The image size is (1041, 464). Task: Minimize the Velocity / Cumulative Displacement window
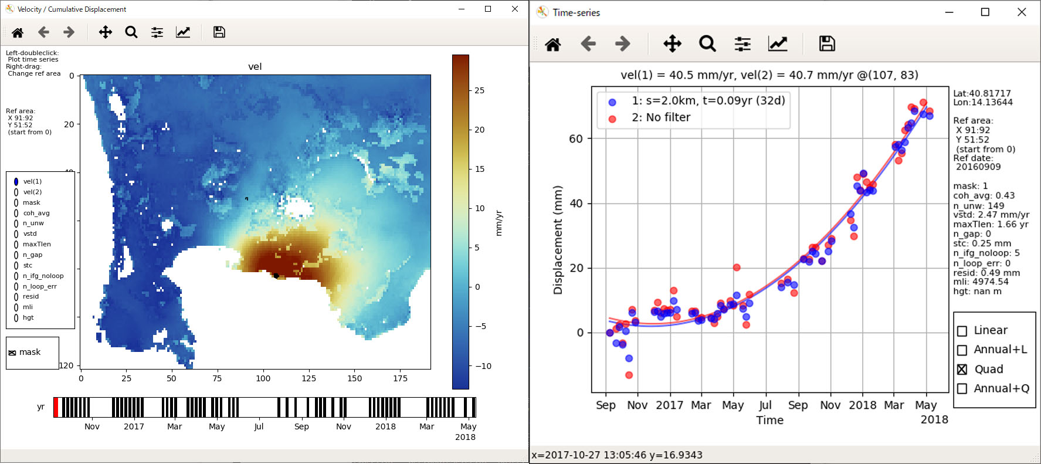[x=462, y=9]
